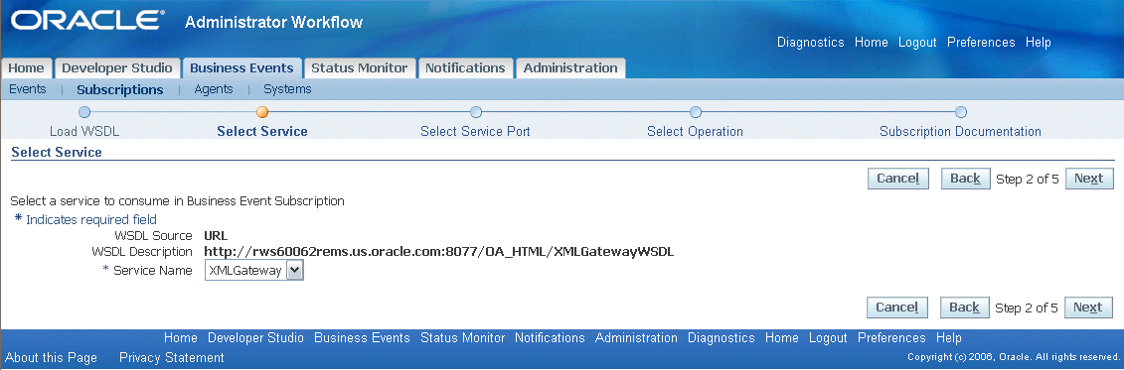
Task: Go to the Systems subtab
Action: [287, 89]
